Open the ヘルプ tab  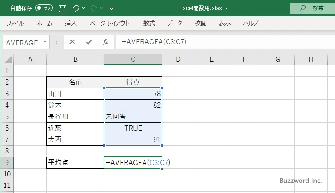point(251,23)
